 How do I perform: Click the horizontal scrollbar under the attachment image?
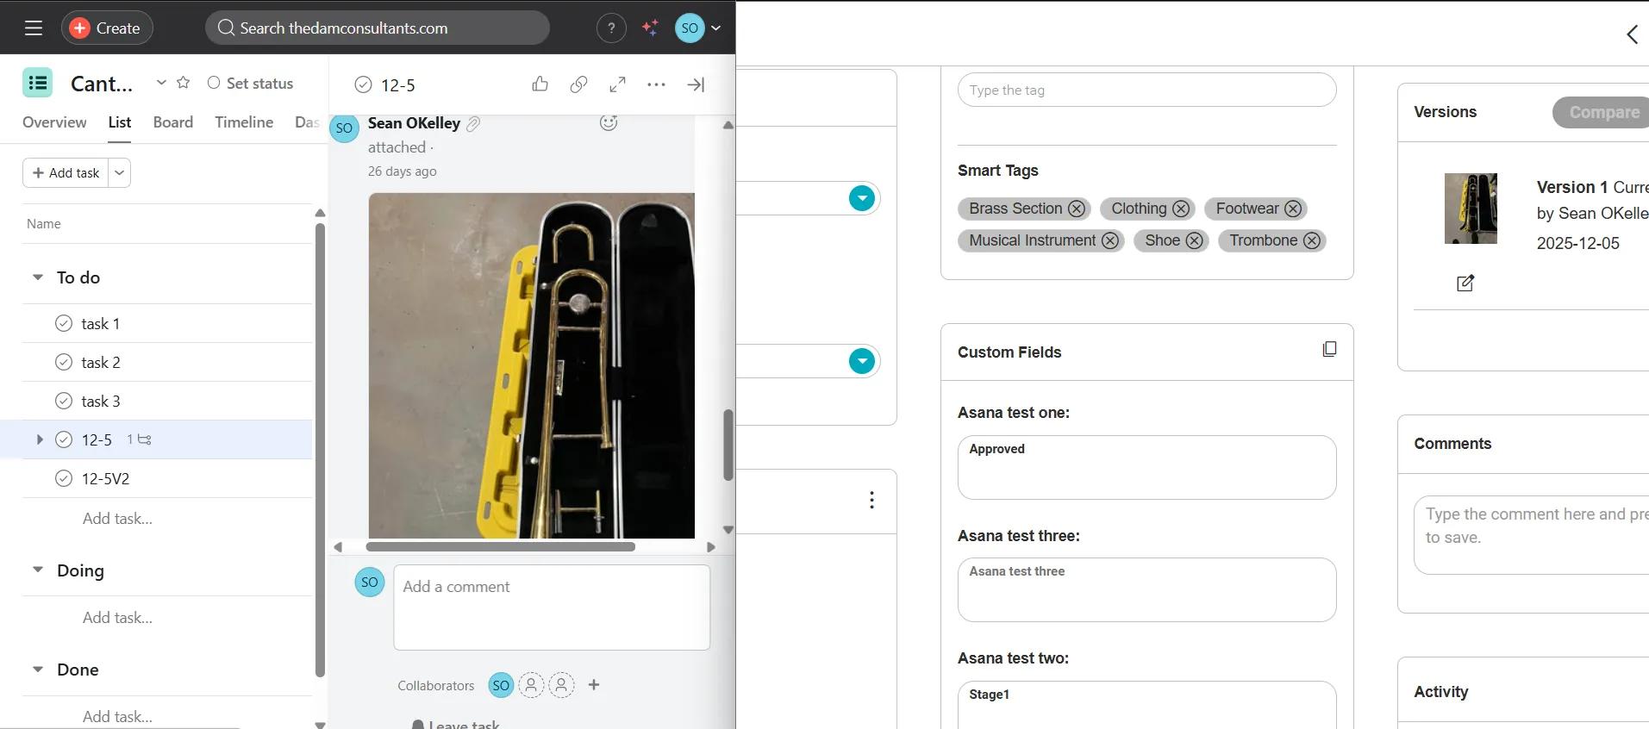pyautogui.click(x=500, y=547)
